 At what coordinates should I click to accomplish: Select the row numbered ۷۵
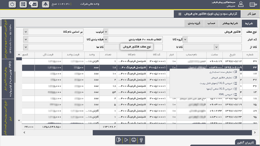(x=140, y=105)
